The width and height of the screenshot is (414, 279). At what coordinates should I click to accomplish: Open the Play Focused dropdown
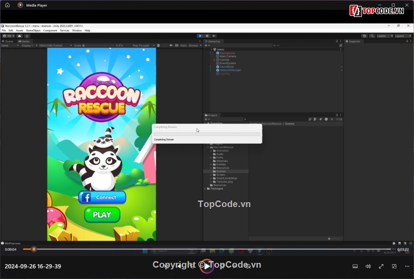[143, 45]
